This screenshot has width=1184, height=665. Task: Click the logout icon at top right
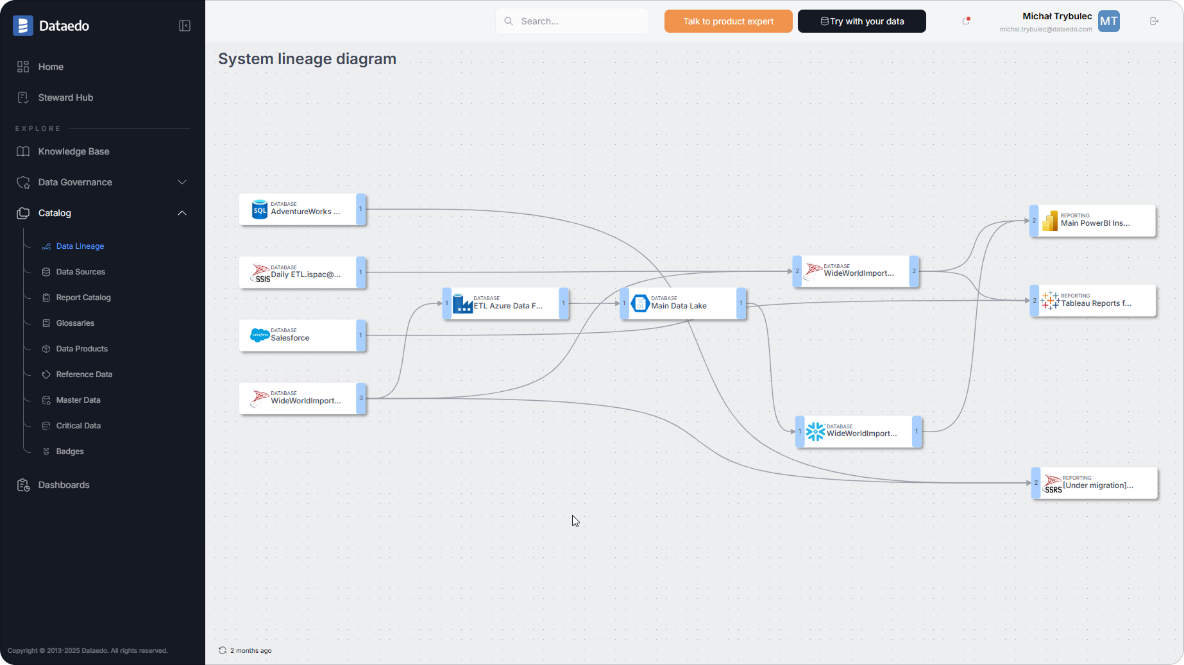pos(1154,21)
